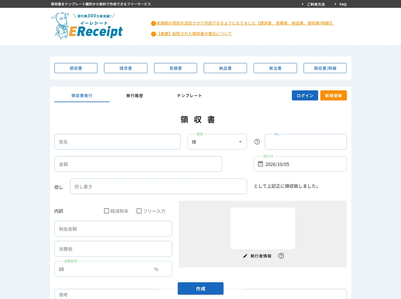Open the 【重要】削除された領収書の復元について link
This screenshot has height=299, width=401.
pos(194,34)
